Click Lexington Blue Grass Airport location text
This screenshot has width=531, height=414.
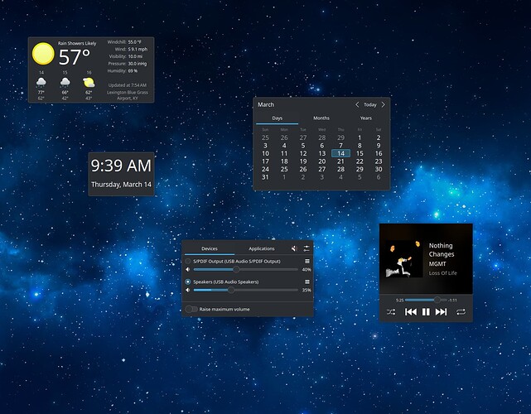[128, 95]
